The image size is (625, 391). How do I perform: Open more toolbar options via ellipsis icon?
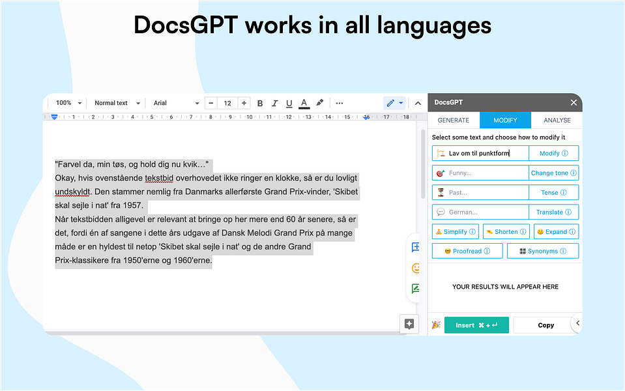(x=339, y=103)
